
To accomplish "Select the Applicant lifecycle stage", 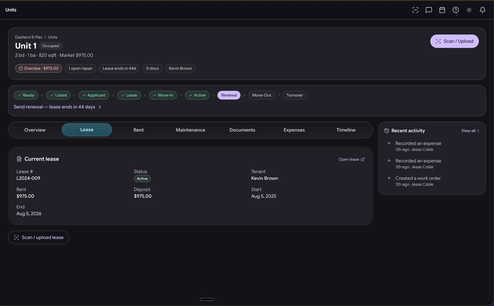I will [94, 95].
